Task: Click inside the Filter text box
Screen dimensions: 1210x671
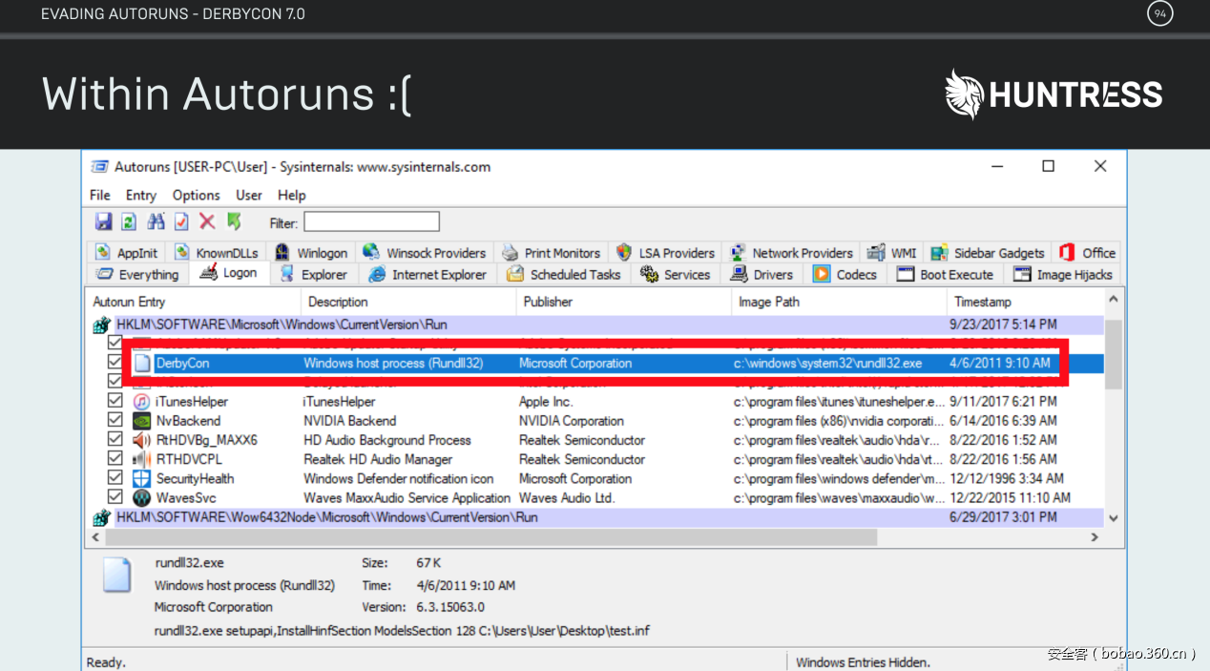Action: [371, 222]
